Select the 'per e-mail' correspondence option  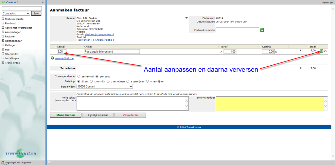79,76
